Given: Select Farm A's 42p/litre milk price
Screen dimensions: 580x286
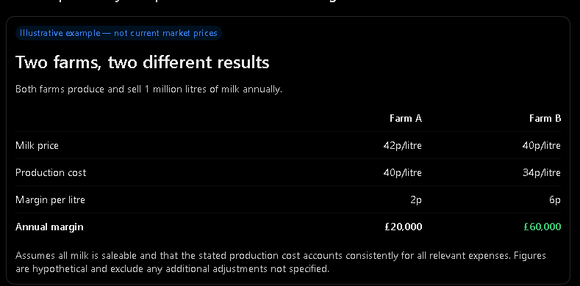Looking at the screenshot, I should click(402, 145).
